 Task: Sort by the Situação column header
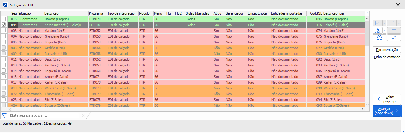pos(31,14)
